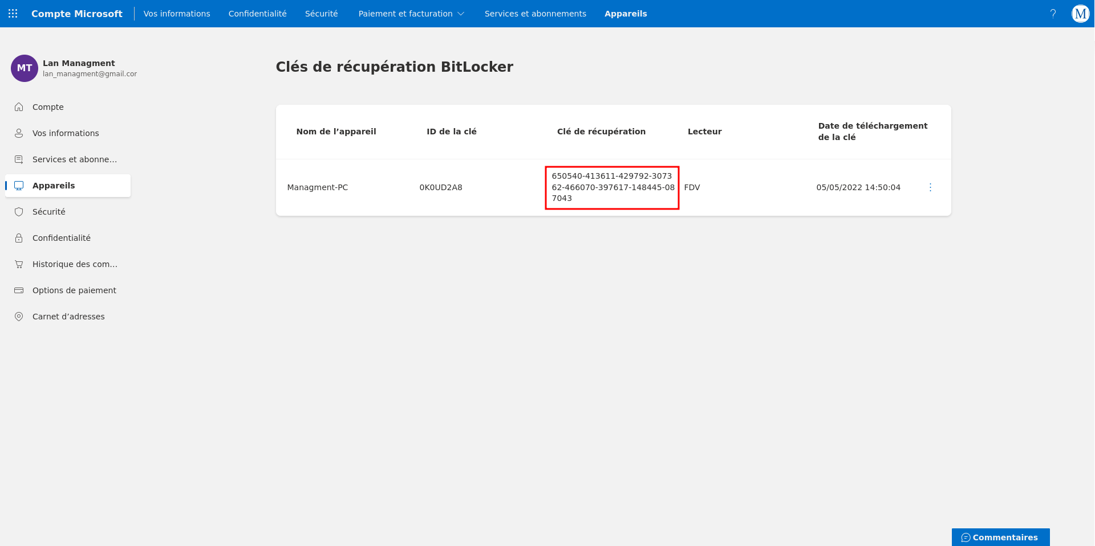Viewport: 1095px width, 546px height.
Task: Click the Sécurité shield icon in sidebar
Action: point(19,212)
